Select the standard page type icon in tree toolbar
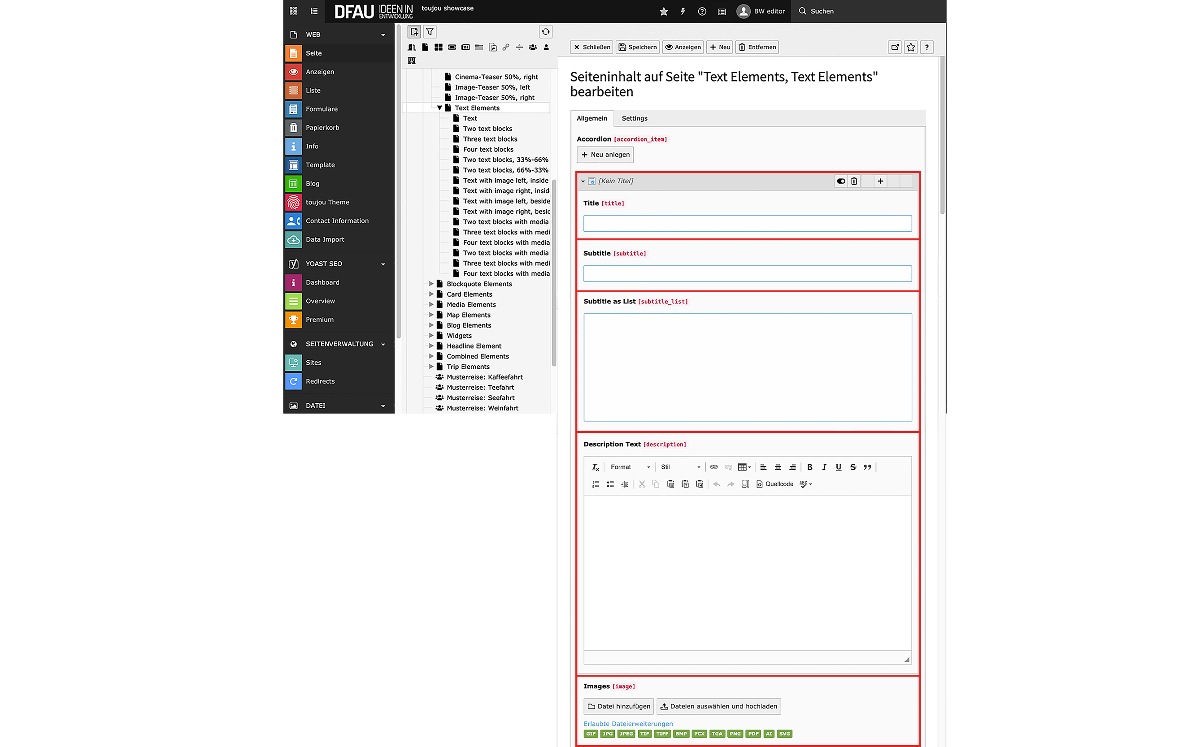The width and height of the screenshot is (1196, 747). (425, 47)
